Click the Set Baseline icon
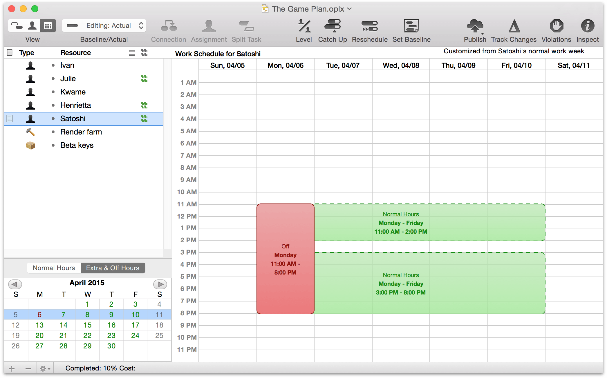The width and height of the screenshot is (607, 378). coord(411,26)
